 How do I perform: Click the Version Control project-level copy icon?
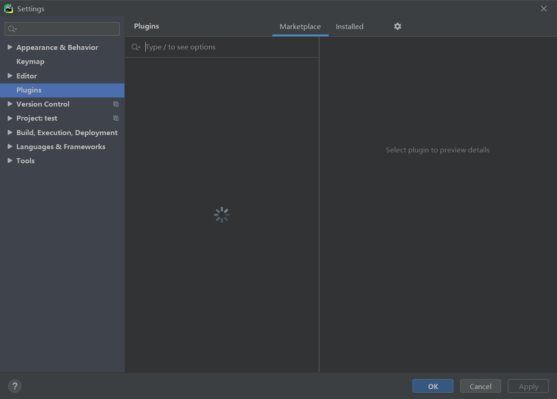tap(116, 104)
